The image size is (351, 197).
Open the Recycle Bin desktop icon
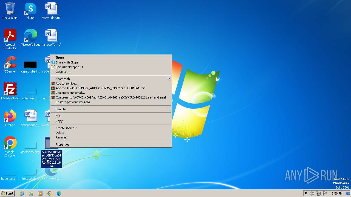pos(10,11)
